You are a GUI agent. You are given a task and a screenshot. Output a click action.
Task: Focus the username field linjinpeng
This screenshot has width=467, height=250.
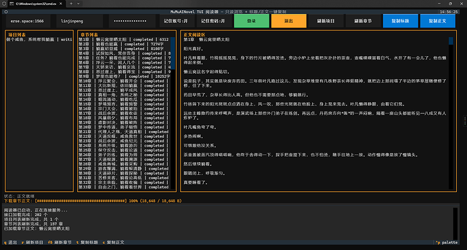click(79, 21)
